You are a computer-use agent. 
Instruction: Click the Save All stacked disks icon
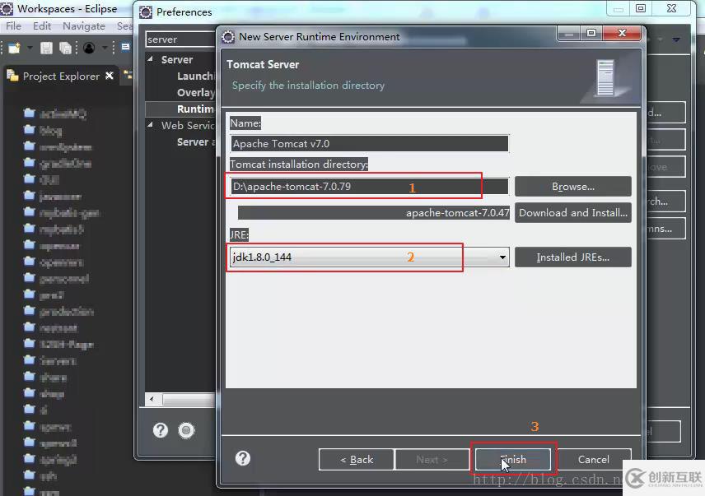pos(66,48)
